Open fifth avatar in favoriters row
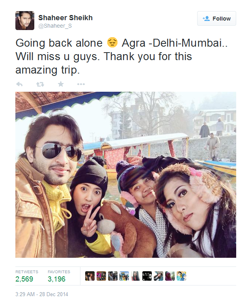The width and height of the screenshot is (250, 308). tap(136, 276)
